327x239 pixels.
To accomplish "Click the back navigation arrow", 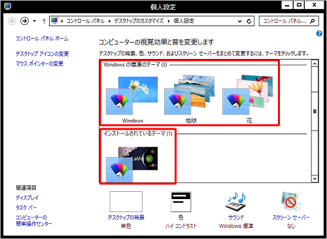I will pyautogui.click(x=12, y=21).
